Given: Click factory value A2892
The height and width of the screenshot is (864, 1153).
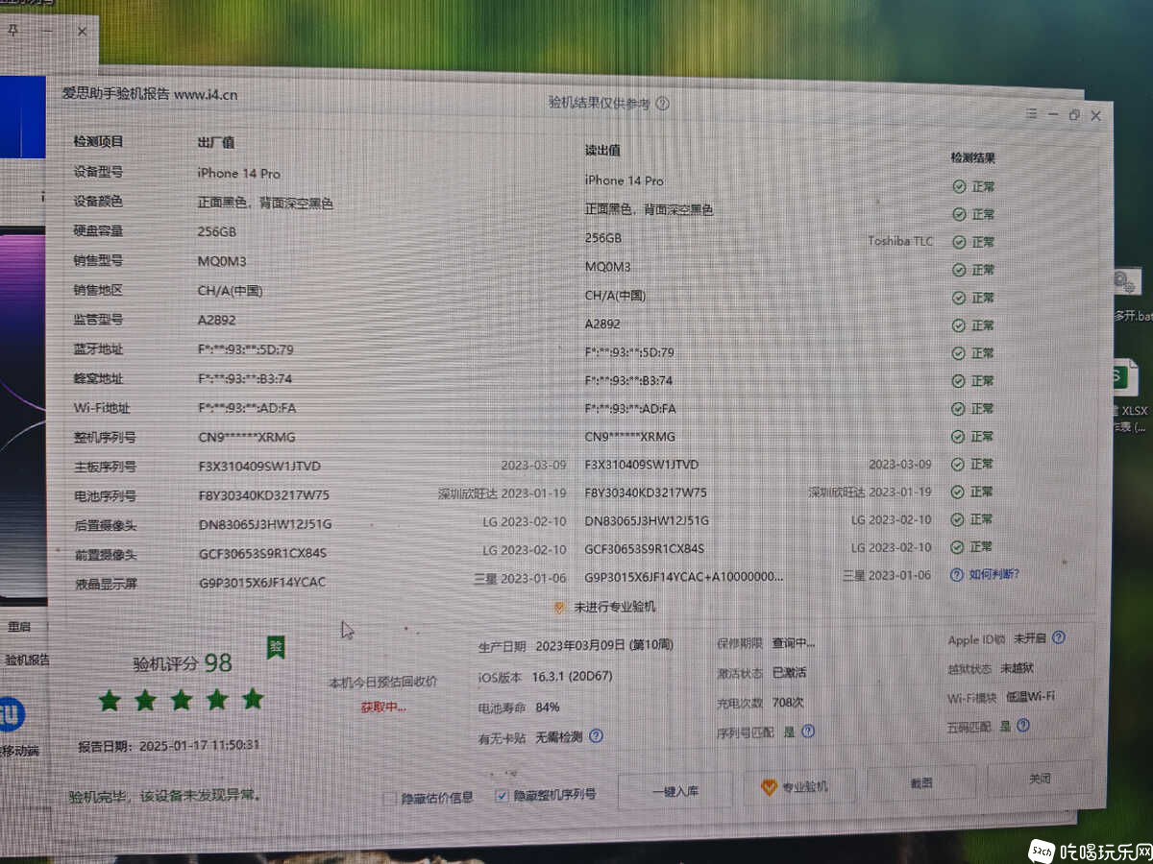Looking at the screenshot, I should pyautogui.click(x=216, y=321).
